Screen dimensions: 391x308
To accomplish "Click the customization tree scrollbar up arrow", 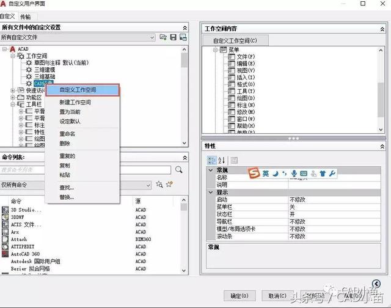I will tap(184, 50).
